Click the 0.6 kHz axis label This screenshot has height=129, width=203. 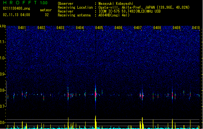click(x=3, y=123)
